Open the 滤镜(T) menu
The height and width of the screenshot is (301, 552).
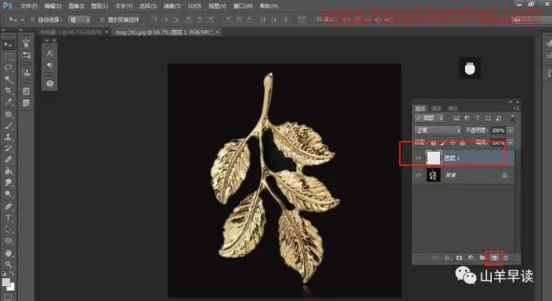[172, 6]
